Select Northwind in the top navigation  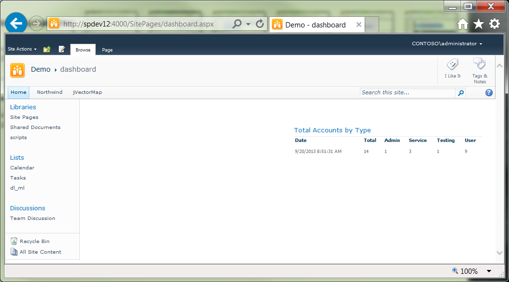[50, 92]
